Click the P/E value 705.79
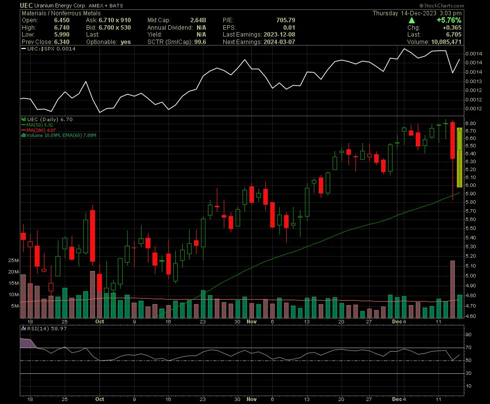Viewport: 490px width, 404px height. pyautogui.click(x=286, y=20)
